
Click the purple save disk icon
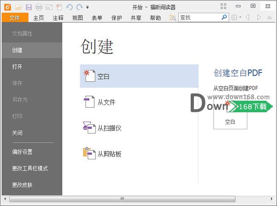coord(29,7)
